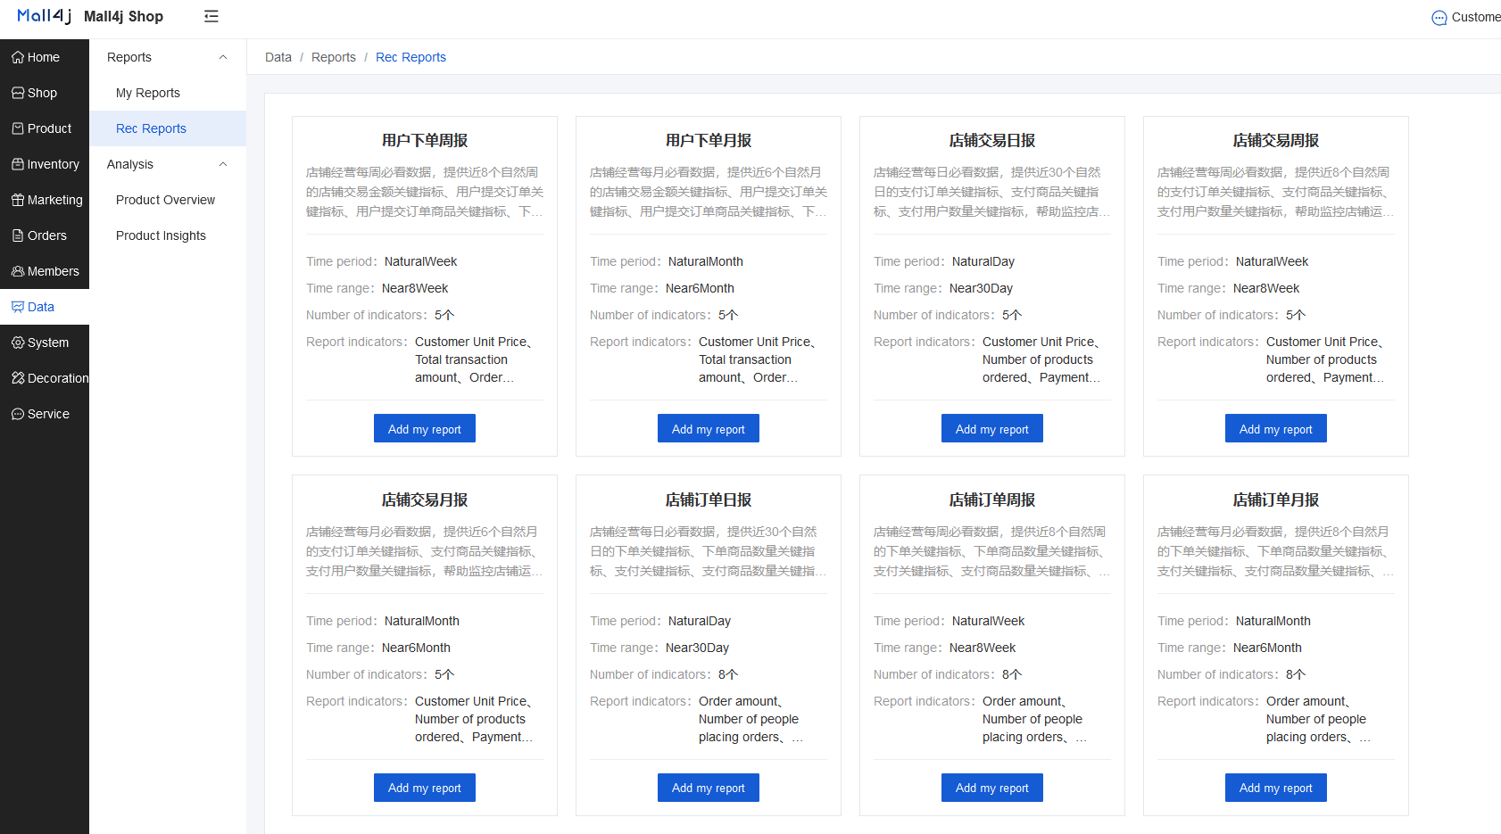Select Rec Reports submenu item
The height and width of the screenshot is (834, 1501).
click(x=168, y=128)
